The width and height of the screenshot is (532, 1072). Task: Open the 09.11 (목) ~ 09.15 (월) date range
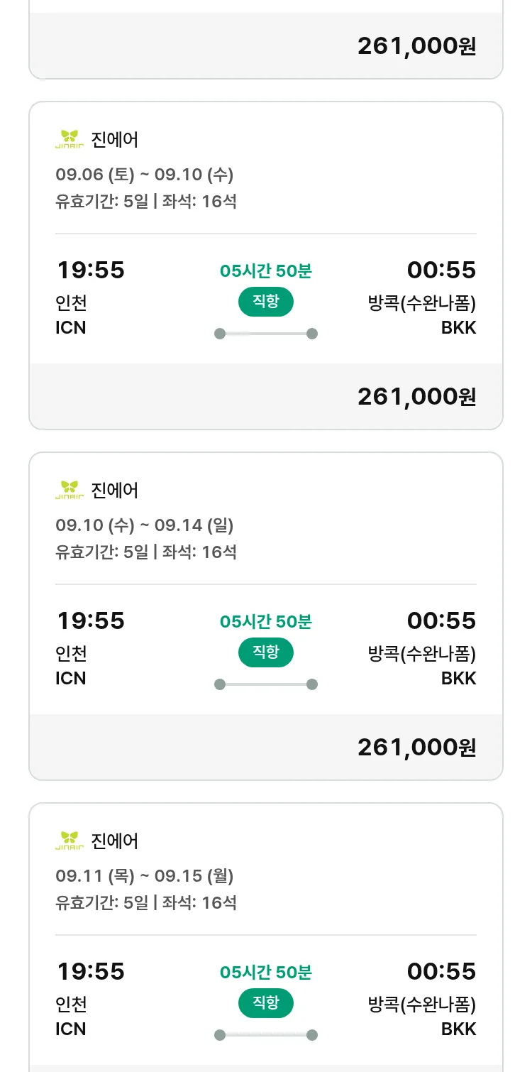tap(145, 876)
